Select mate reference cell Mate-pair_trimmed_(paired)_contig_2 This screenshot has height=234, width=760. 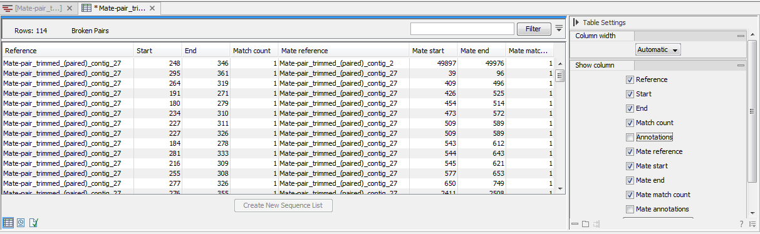[343, 63]
